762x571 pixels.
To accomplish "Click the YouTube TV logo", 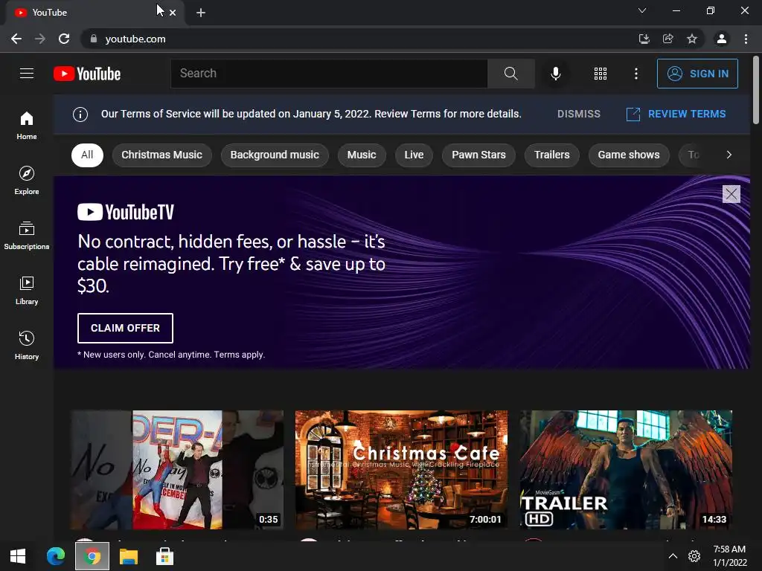I will (125, 212).
